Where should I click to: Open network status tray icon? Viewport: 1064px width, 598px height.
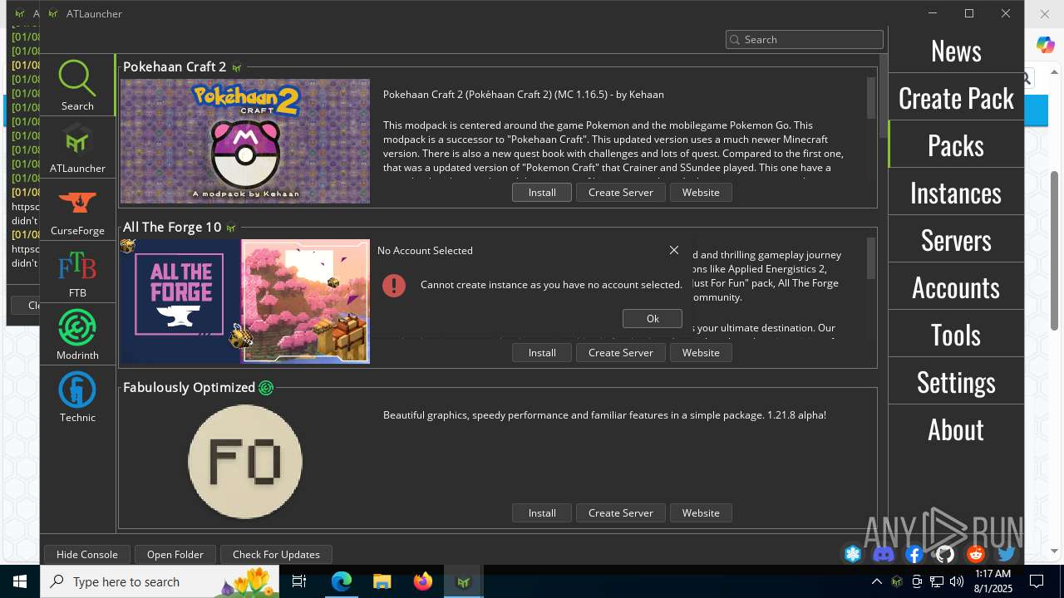(x=937, y=581)
